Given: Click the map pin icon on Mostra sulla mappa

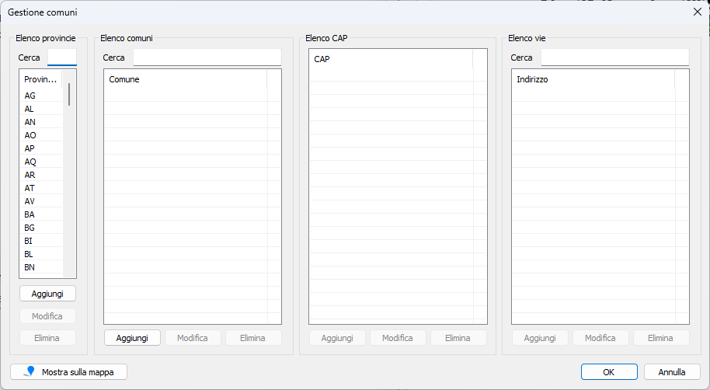Looking at the screenshot, I should click(30, 372).
